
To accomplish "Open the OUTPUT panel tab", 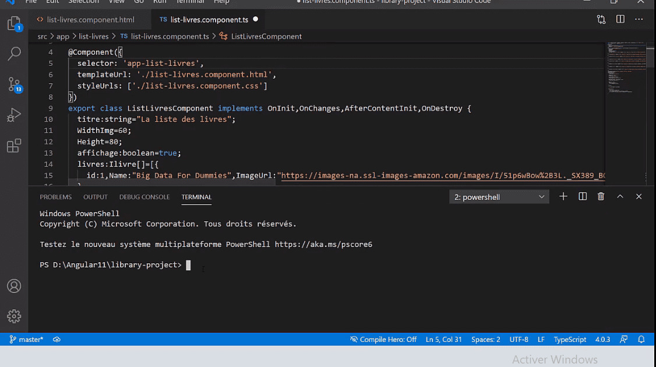I will [96, 197].
